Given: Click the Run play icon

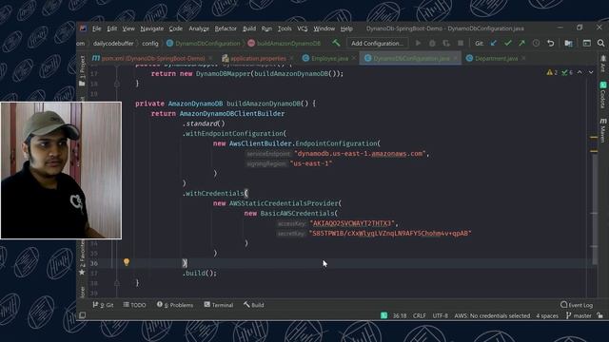Looking at the screenshot, I should point(418,43).
